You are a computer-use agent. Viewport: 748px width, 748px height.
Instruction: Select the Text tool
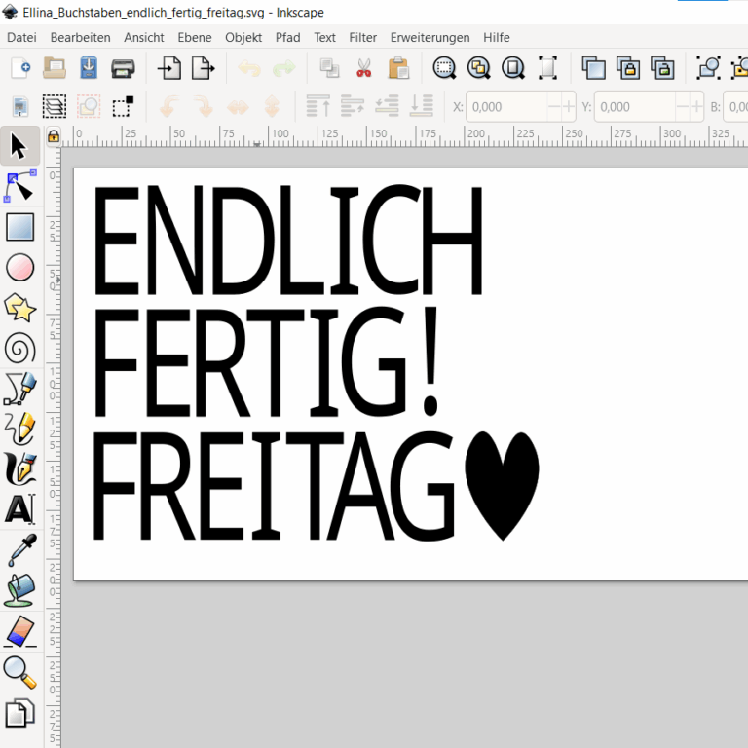[19, 509]
